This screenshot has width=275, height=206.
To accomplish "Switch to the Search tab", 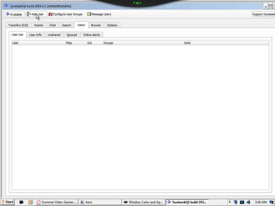I will tap(67, 25).
